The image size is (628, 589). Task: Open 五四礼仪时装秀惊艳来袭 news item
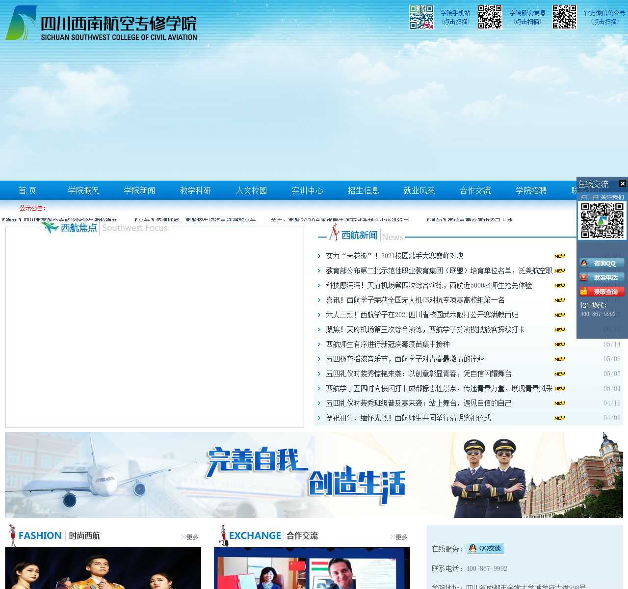click(419, 374)
